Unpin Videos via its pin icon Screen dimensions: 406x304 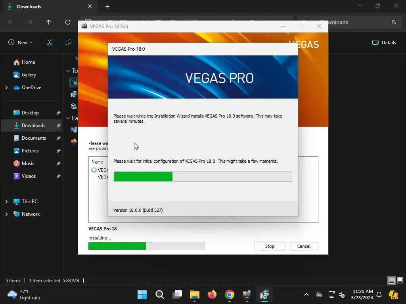(x=59, y=176)
